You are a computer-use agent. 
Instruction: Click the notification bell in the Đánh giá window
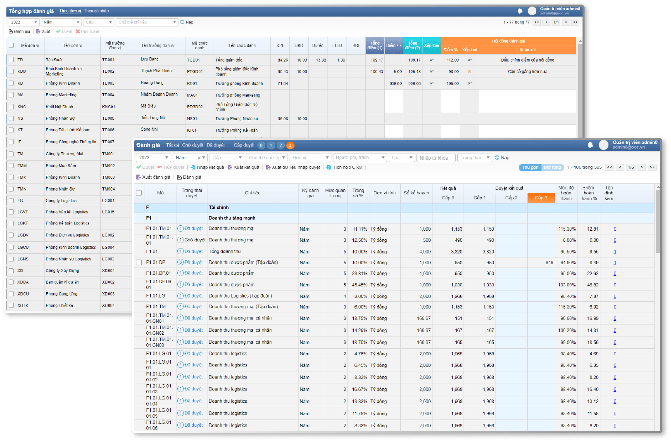pos(590,145)
